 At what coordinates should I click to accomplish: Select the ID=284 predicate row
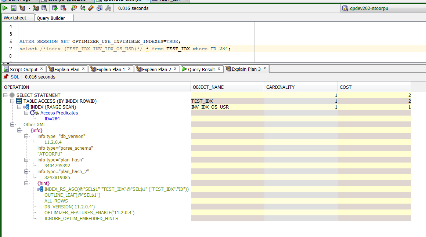(x=52, y=118)
